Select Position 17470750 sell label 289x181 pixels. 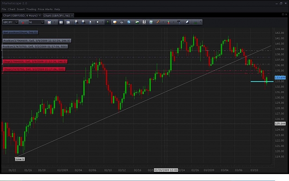tap(35, 47)
